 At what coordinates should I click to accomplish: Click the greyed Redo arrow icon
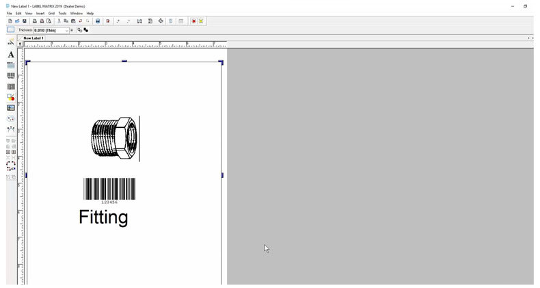(87, 21)
